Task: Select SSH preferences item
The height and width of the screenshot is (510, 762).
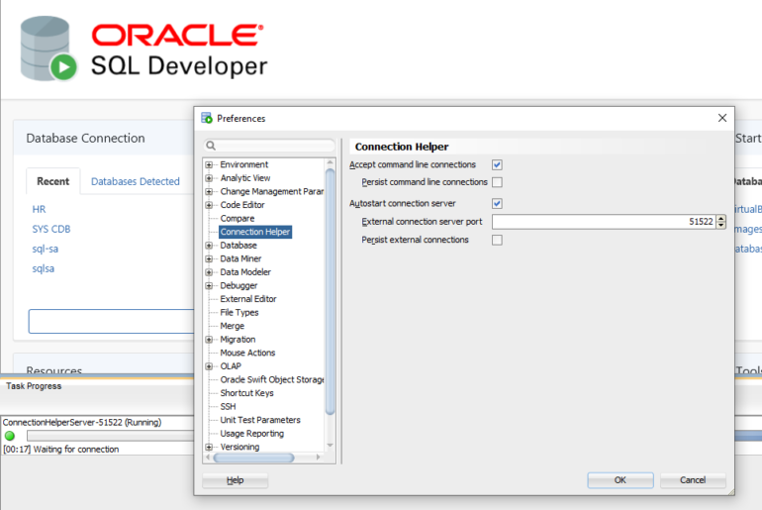Action: coord(228,406)
